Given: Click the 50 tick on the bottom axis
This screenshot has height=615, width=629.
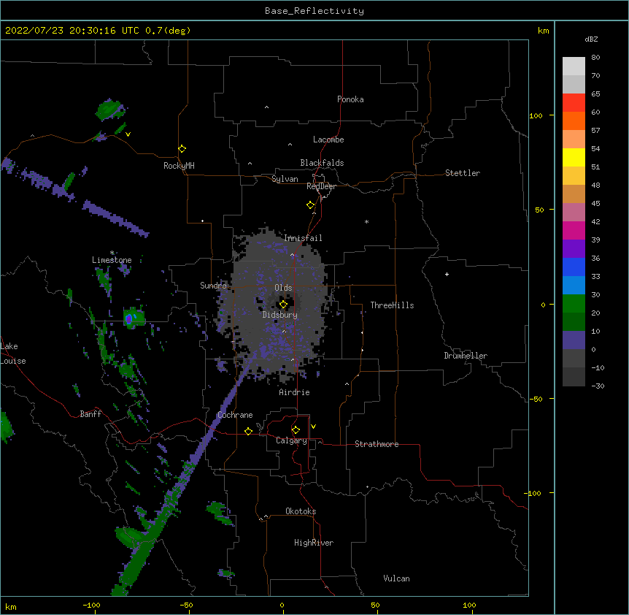Looking at the screenshot, I should coord(375,605).
